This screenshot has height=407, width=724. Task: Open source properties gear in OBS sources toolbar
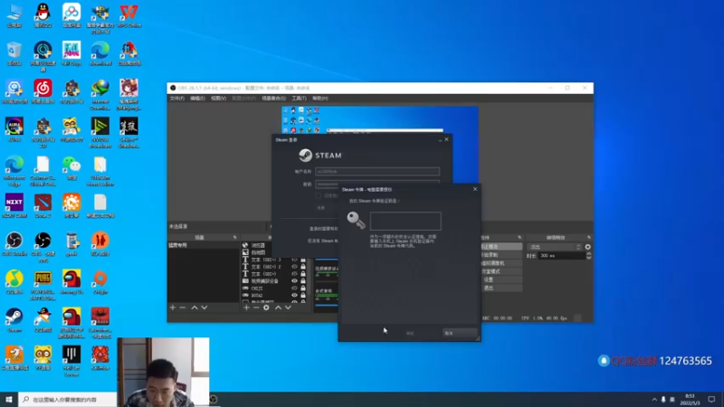coord(266,308)
